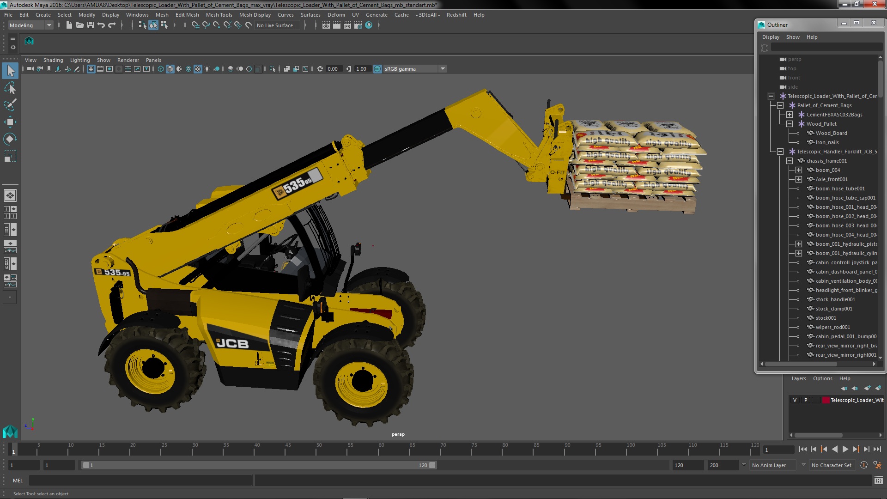Toggle textured display checker icon

point(198,69)
